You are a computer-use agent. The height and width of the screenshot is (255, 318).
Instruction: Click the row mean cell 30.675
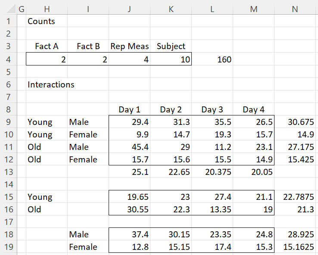[295, 122]
